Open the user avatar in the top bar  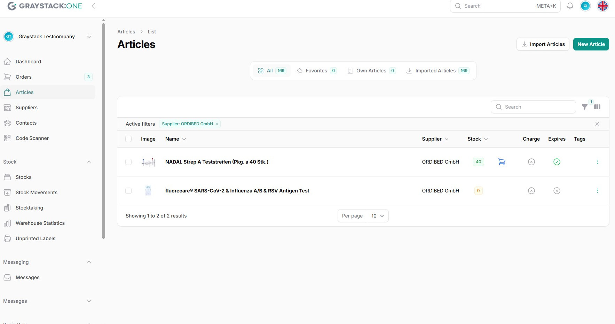(x=585, y=6)
